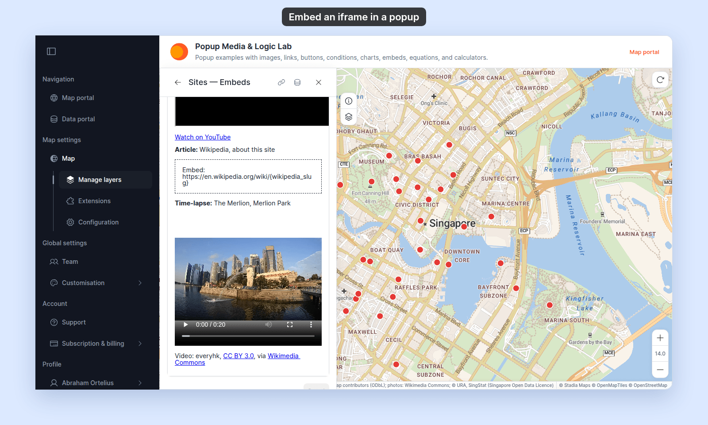Open the Wikimedia Commons link
Image resolution: width=708 pixels, height=425 pixels.
pyautogui.click(x=237, y=359)
